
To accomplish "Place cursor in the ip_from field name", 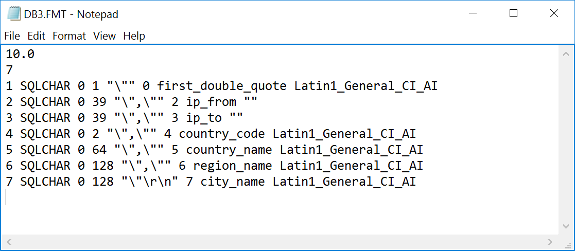I will click(211, 102).
